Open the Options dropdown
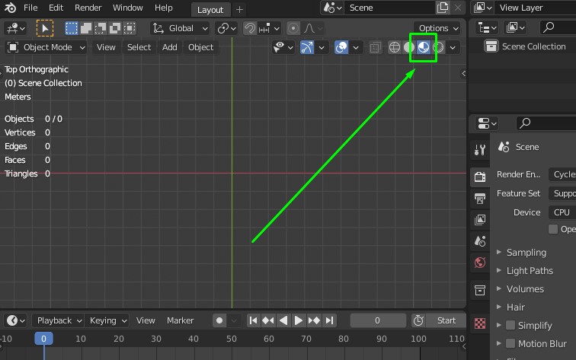Viewport: 576px width, 360px height. tap(438, 28)
